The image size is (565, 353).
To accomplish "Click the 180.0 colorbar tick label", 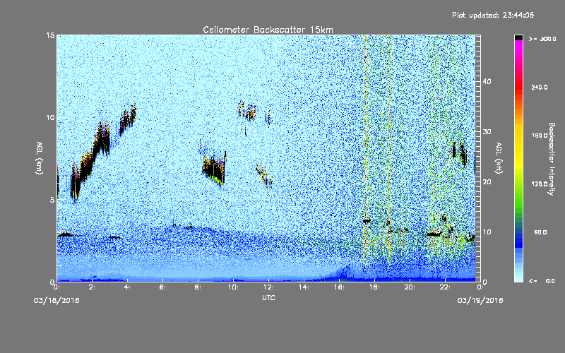I will click(x=540, y=136).
